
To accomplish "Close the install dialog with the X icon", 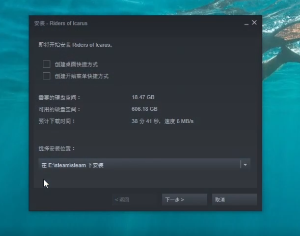I will point(254,22).
